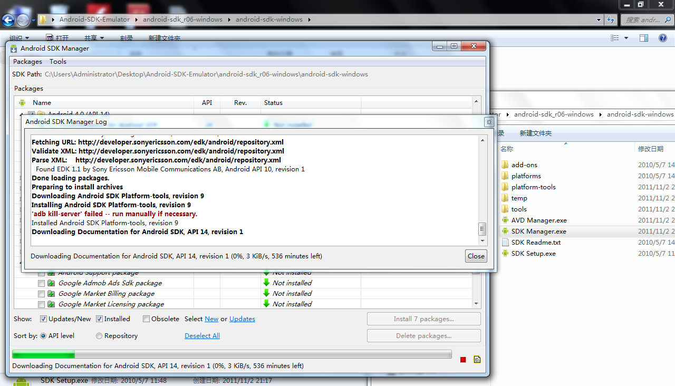
Task: Check the Google Admob Ads Sdk package checkbox
Action: [x=41, y=283]
